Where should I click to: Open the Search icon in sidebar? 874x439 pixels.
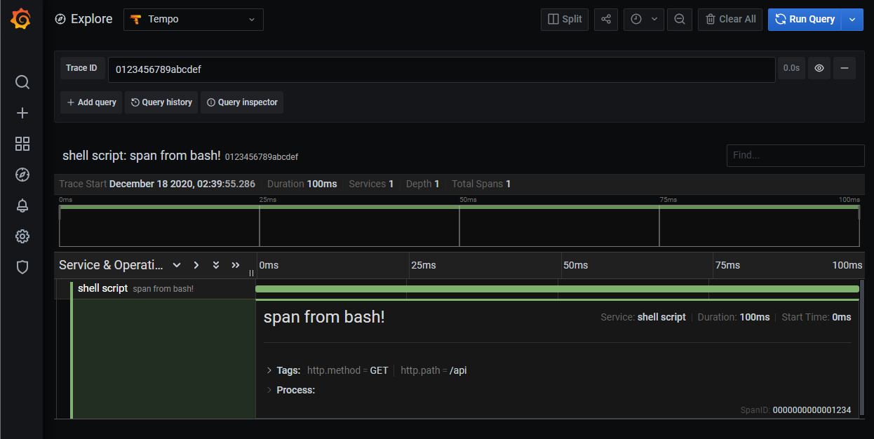tap(22, 82)
